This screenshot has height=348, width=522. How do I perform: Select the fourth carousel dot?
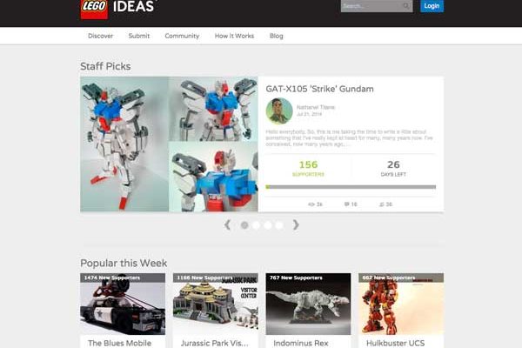[x=279, y=225]
